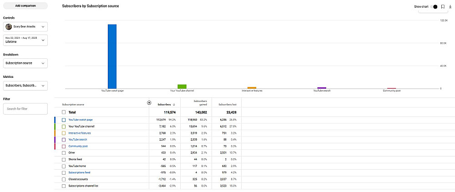Click the green color marker beside Your YouTube channel
455x192 pixels.
pos(55,126)
